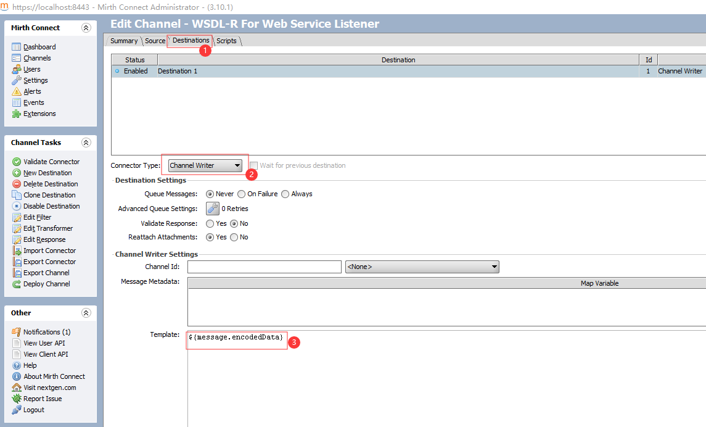Click the Enabled status cell
This screenshot has height=427, width=706.
tap(134, 71)
